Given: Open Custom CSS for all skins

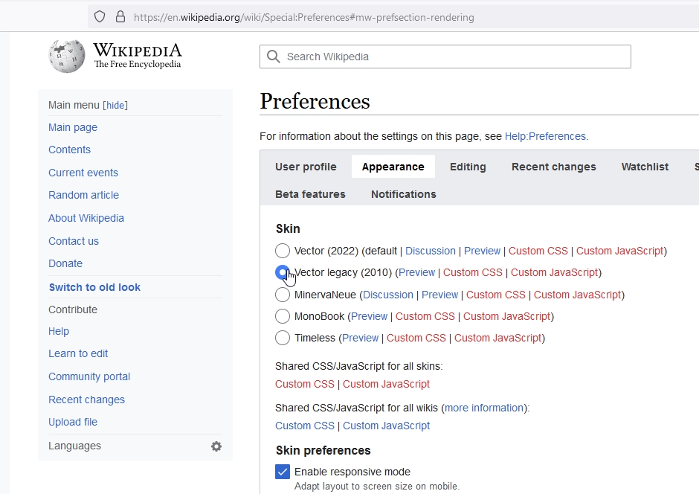Looking at the screenshot, I should pyautogui.click(x=304, y=384).
